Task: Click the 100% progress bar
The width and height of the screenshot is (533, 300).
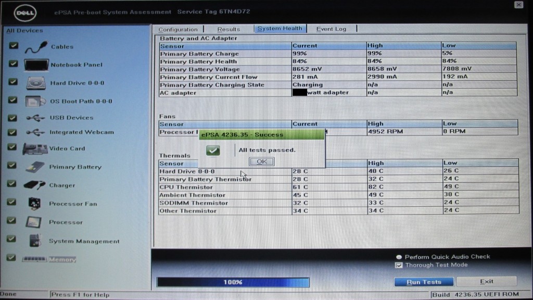Action: tap(233, 282)
